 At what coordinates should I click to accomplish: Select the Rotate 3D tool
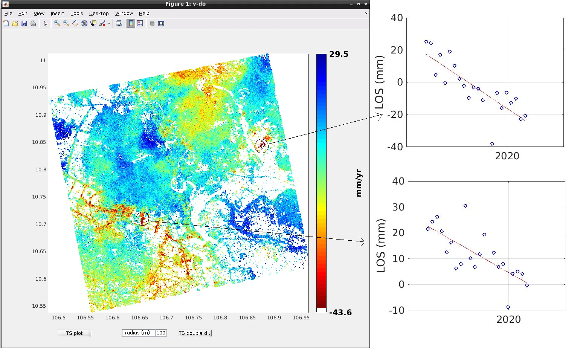(84, 23)
